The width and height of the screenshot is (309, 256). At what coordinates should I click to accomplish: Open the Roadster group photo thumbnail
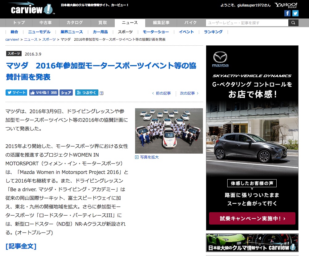click(x=169, y=131)
